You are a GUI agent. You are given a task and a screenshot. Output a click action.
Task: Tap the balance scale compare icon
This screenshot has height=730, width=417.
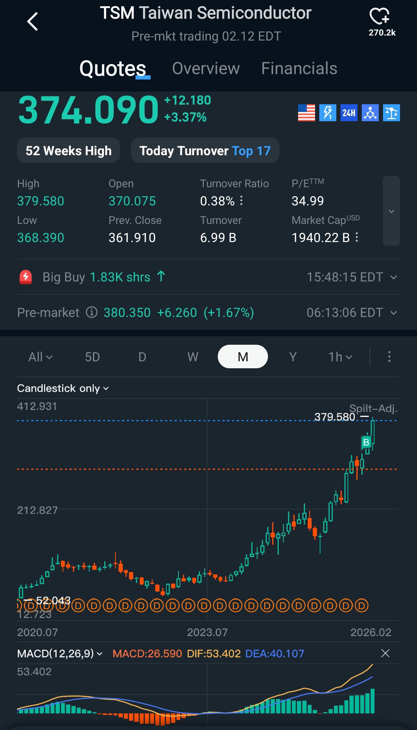[392, 113]
